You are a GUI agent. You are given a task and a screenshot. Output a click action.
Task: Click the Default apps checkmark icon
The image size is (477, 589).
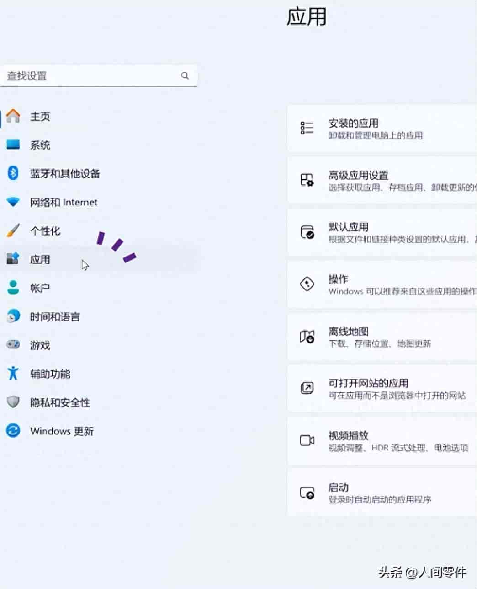click(x=307, y=232)
